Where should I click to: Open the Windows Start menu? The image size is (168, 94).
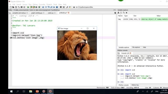[x=11, y=91]
